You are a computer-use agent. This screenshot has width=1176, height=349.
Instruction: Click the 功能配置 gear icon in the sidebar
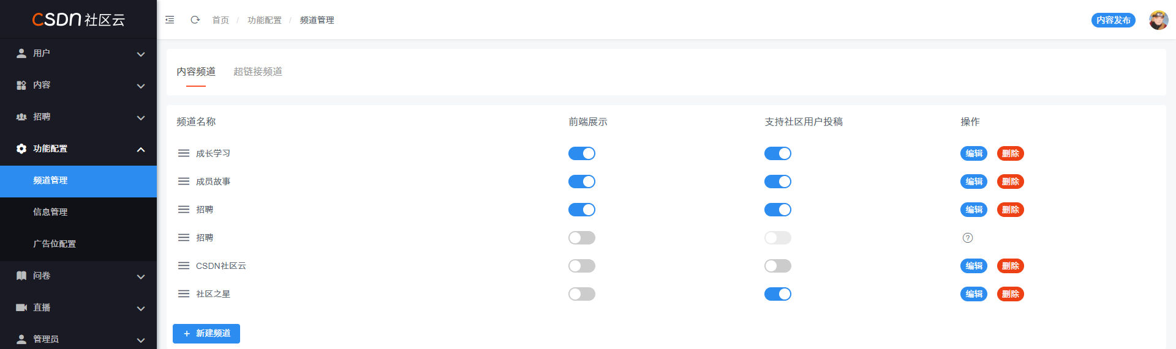pos(21,149)
